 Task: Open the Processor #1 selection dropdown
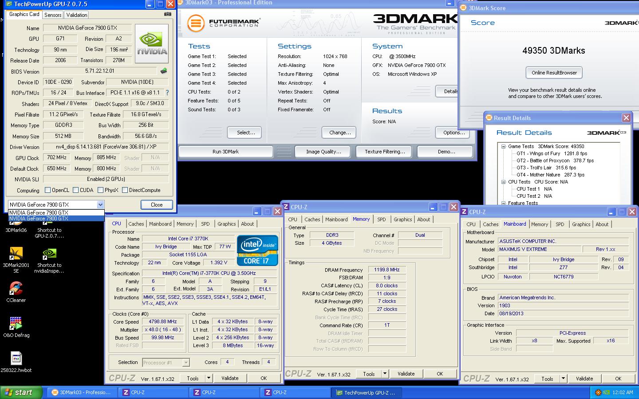click(x=186, y=363)
